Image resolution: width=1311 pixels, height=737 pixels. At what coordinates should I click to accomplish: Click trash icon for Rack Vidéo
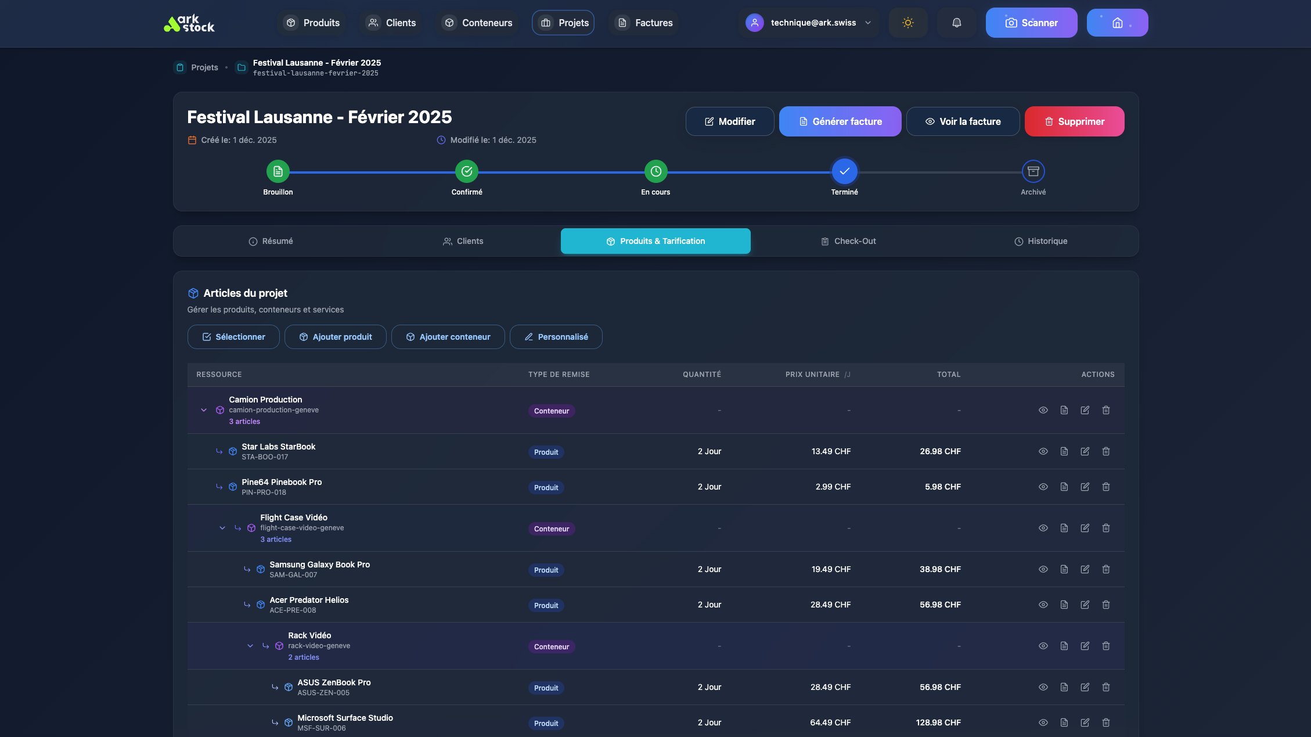(x=1105, y=646)
